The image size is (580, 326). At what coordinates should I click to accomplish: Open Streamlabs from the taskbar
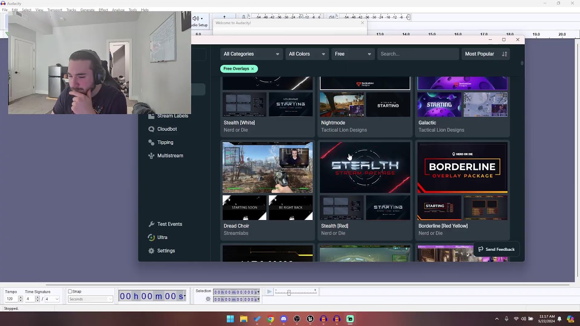pyautogui.click(x=350, y=319)
